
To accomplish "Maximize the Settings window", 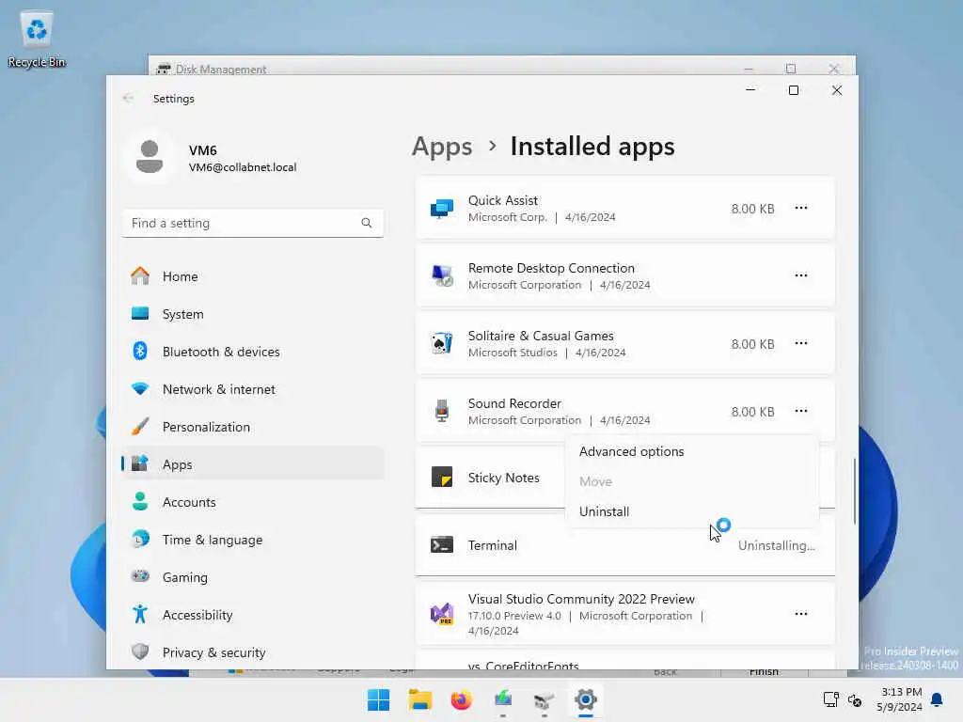I will click(x=794, y=90).
